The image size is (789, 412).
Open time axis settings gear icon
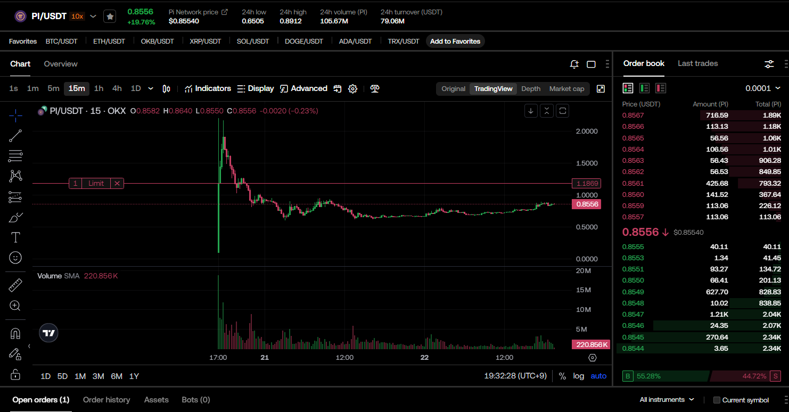pos(592,358)
